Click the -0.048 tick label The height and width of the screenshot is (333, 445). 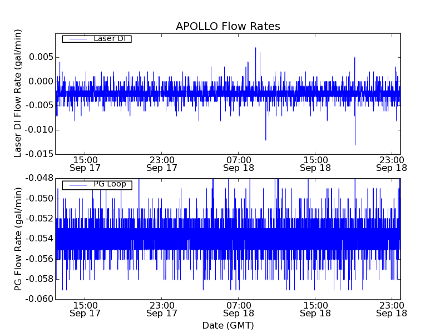pyautogui.click(x=39, y=178)
